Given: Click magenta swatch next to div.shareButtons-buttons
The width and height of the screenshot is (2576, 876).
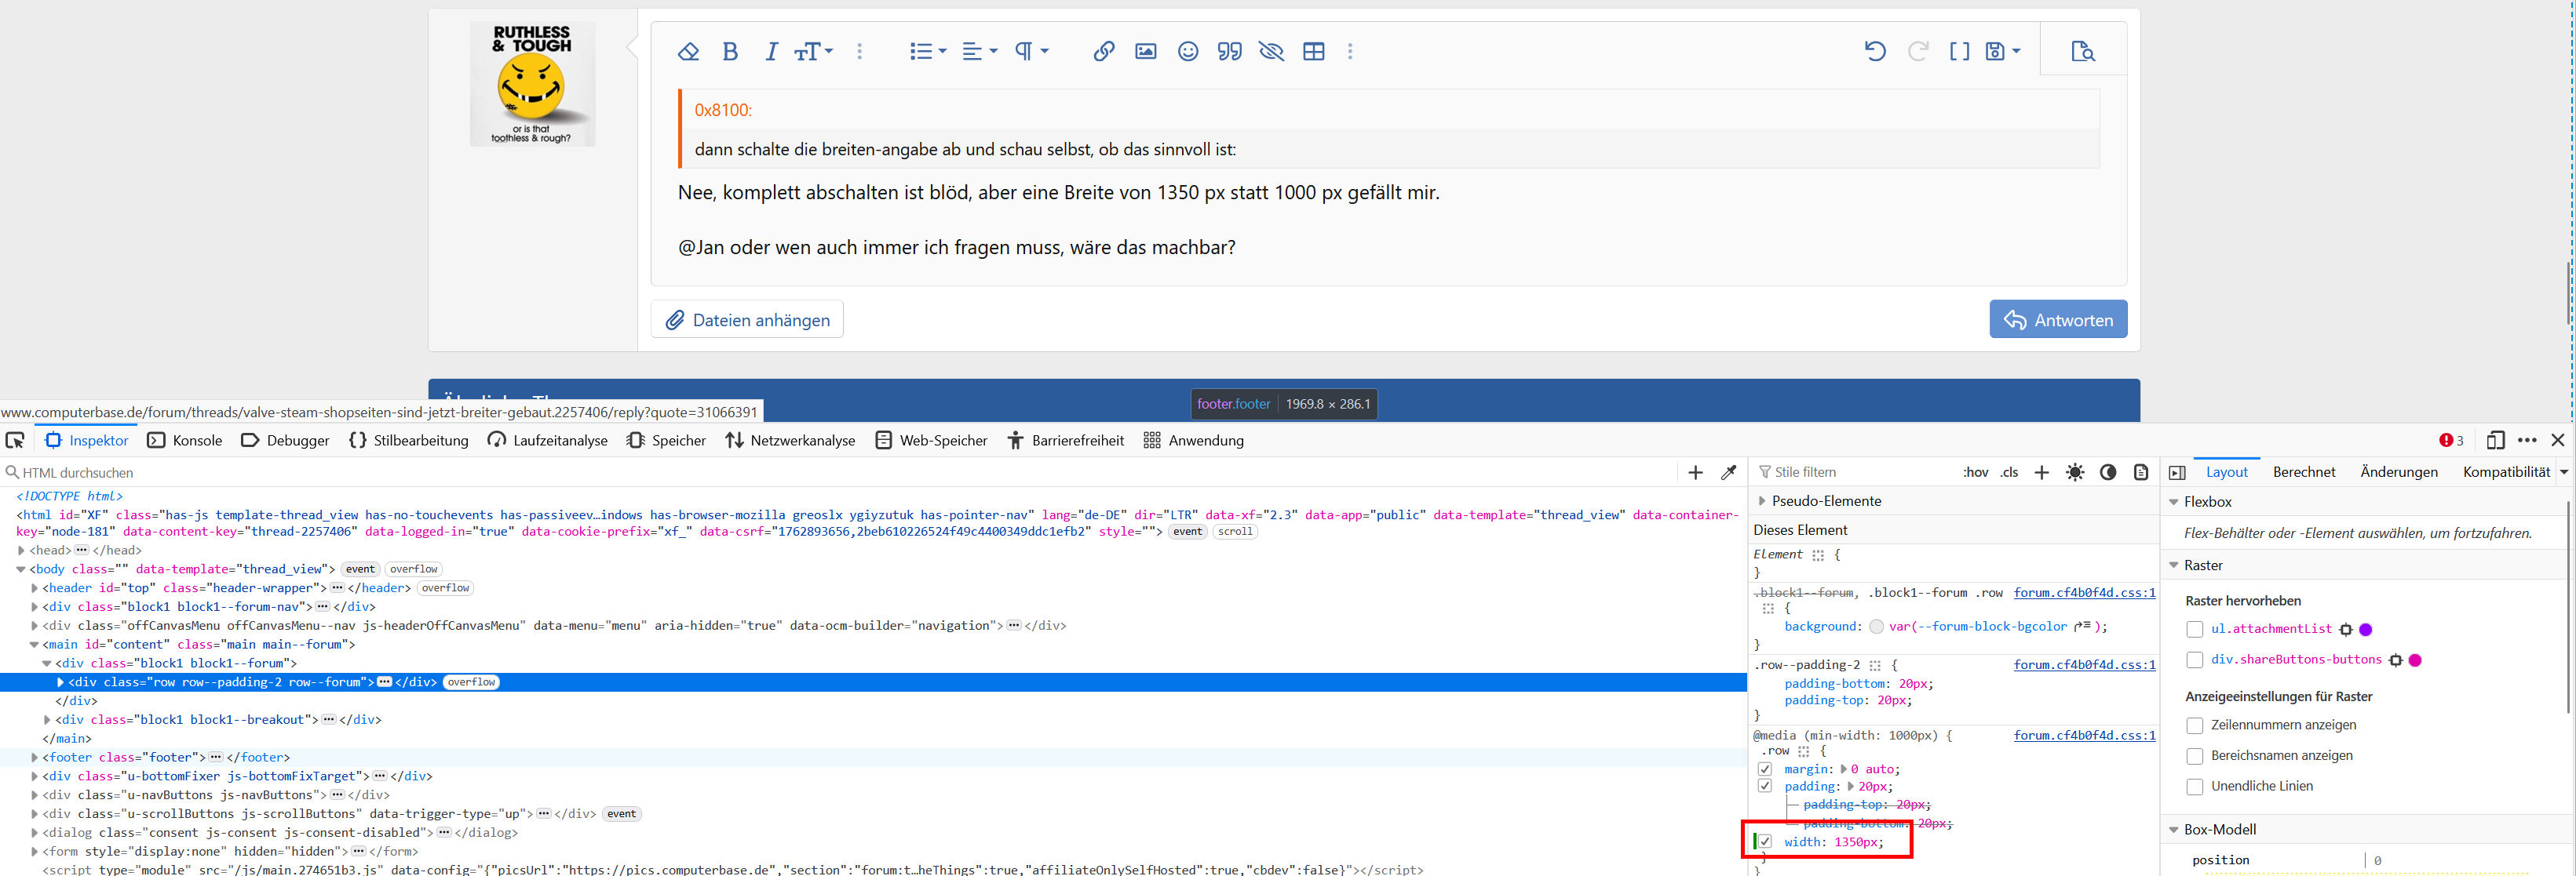Looking at the screenshot, I should click(2415, 660).
